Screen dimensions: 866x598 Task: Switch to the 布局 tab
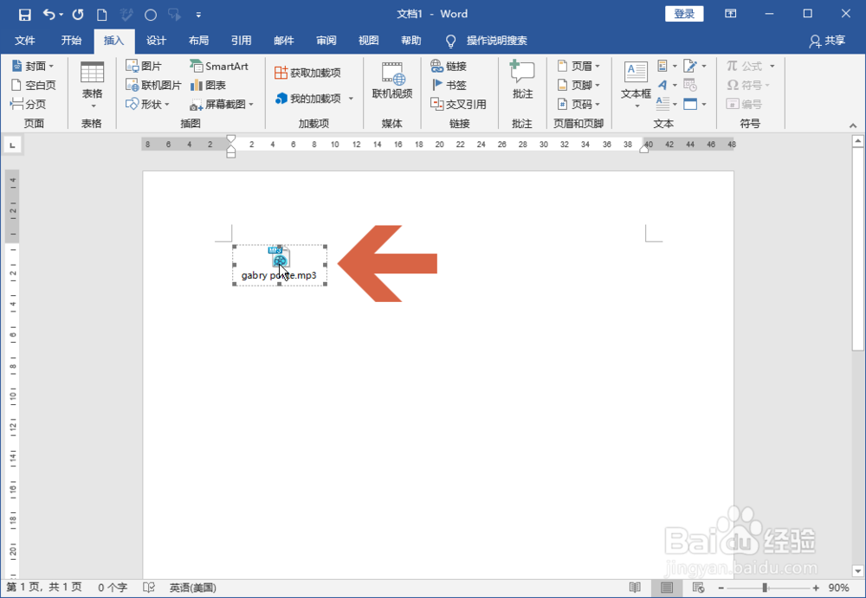[199, 41]
